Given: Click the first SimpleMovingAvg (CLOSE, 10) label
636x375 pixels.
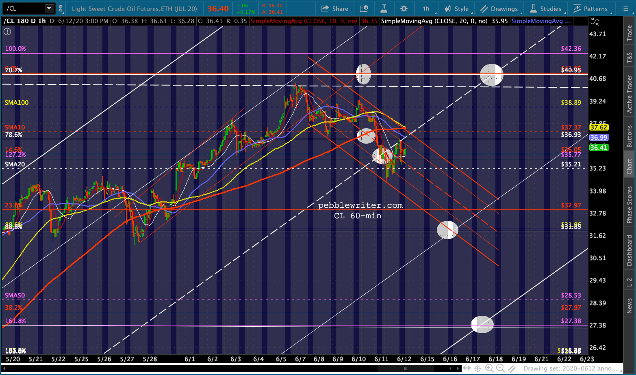Looking at the screenshot, I should [x=304, y=21].
